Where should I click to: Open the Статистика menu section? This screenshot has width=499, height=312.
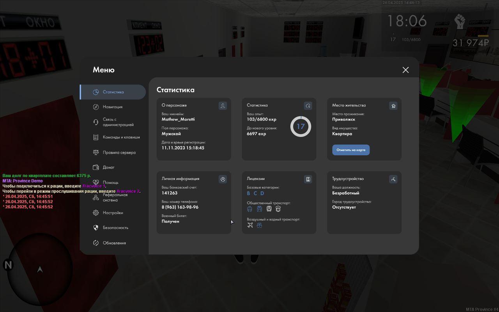click(x=113, y=92)
